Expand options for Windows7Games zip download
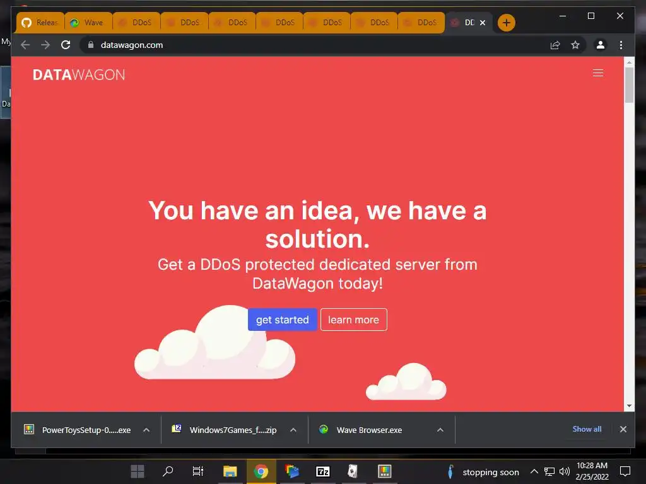The height and width of the screenshot is (484, 646). pyautogui.click(x=293, y=430)
